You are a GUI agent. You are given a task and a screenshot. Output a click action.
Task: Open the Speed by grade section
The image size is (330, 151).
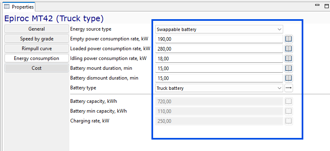coord(37,39)
